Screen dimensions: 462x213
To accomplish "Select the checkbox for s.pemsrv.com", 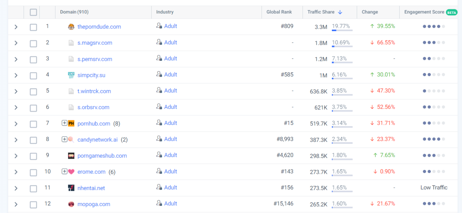I will coord(33,59).
